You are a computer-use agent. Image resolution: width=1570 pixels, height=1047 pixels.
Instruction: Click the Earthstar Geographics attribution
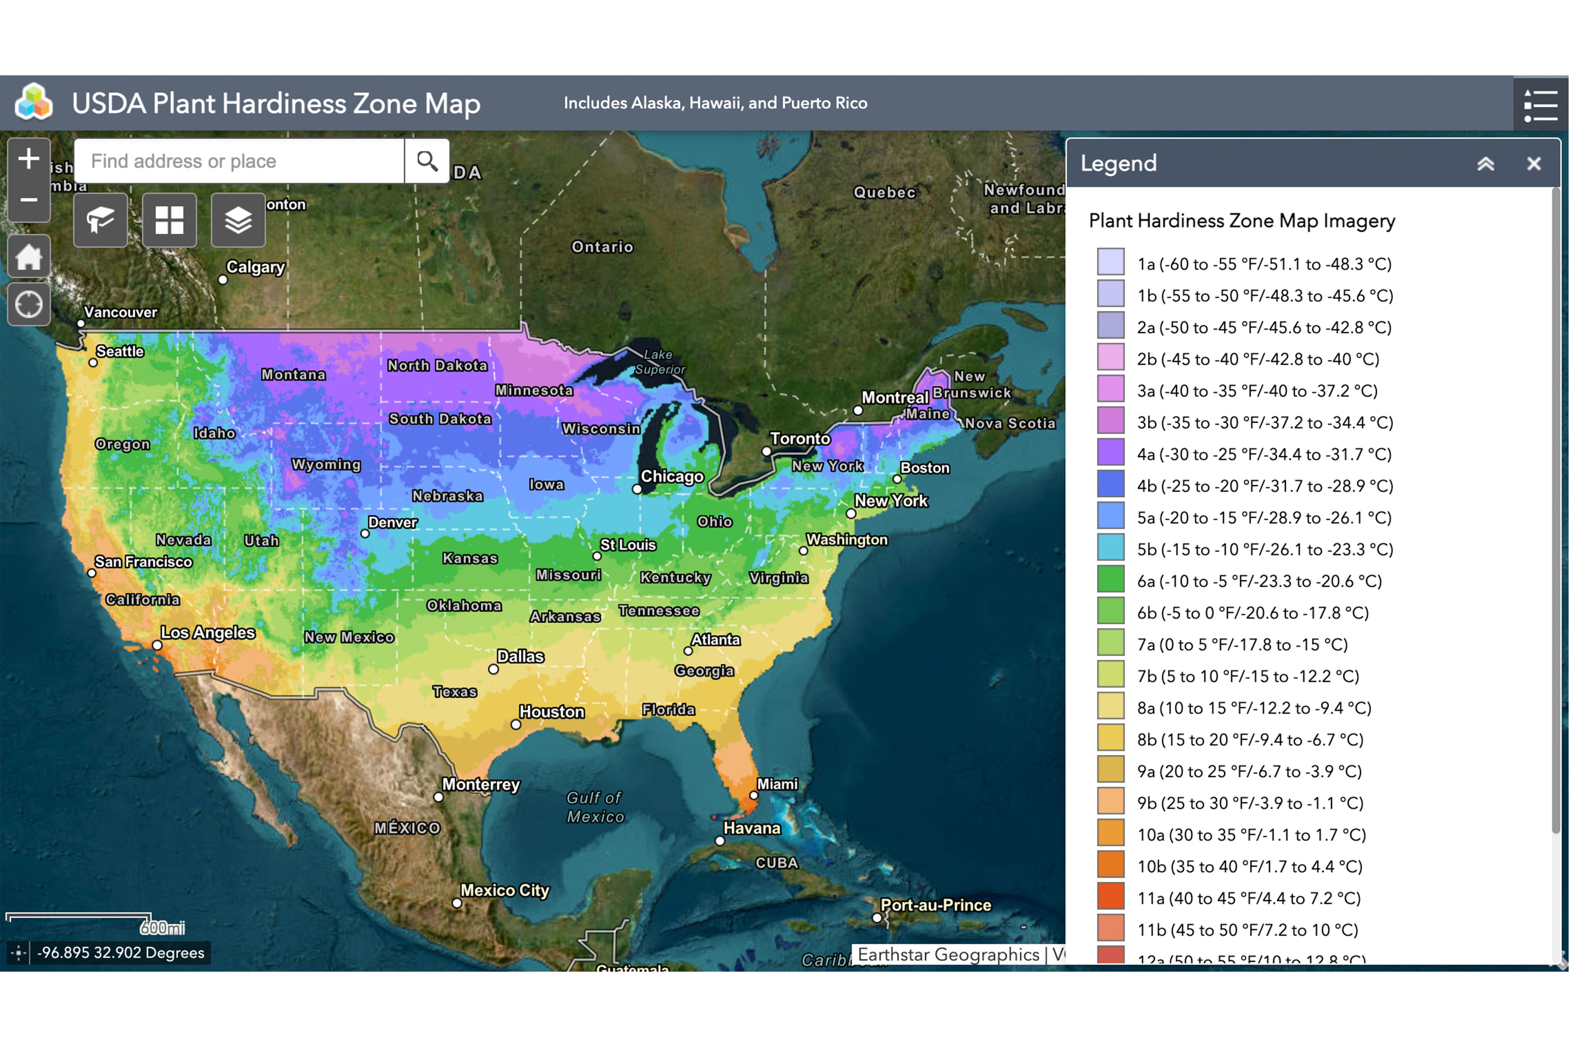[x=948, y=954]
